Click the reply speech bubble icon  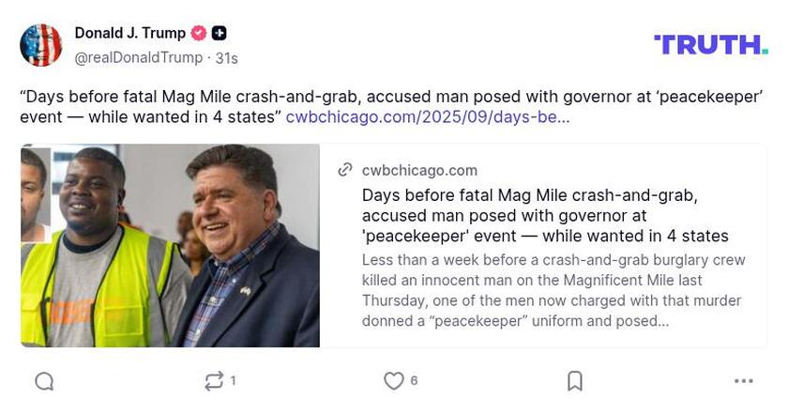click(x=44, y=380)
